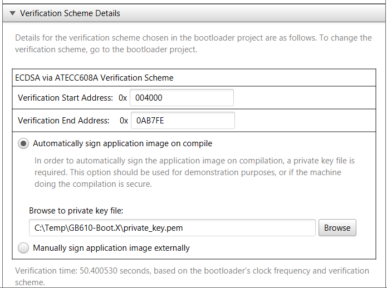The height and width of the screenshot is (288, 387).
Task: Click the 0x prefix beside End Address
Action: [x=124, y=120]
